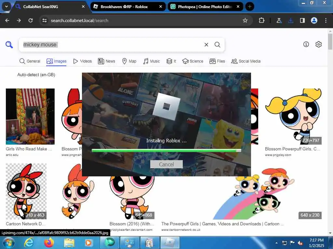Open Chrome Labs flask icon
The height and width of the screenshot is (249, 333).
(279, 20)
